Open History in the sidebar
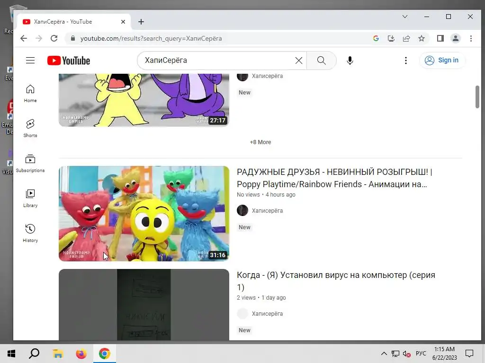Screen dimensions: 485x363 point(30,233)
